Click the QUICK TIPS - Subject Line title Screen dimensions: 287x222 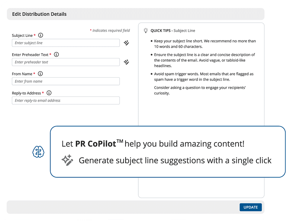[173, 31]
